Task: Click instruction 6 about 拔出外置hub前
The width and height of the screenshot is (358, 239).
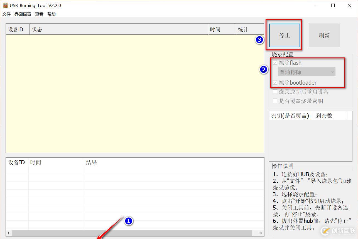Action: click(x=312, y=224)
